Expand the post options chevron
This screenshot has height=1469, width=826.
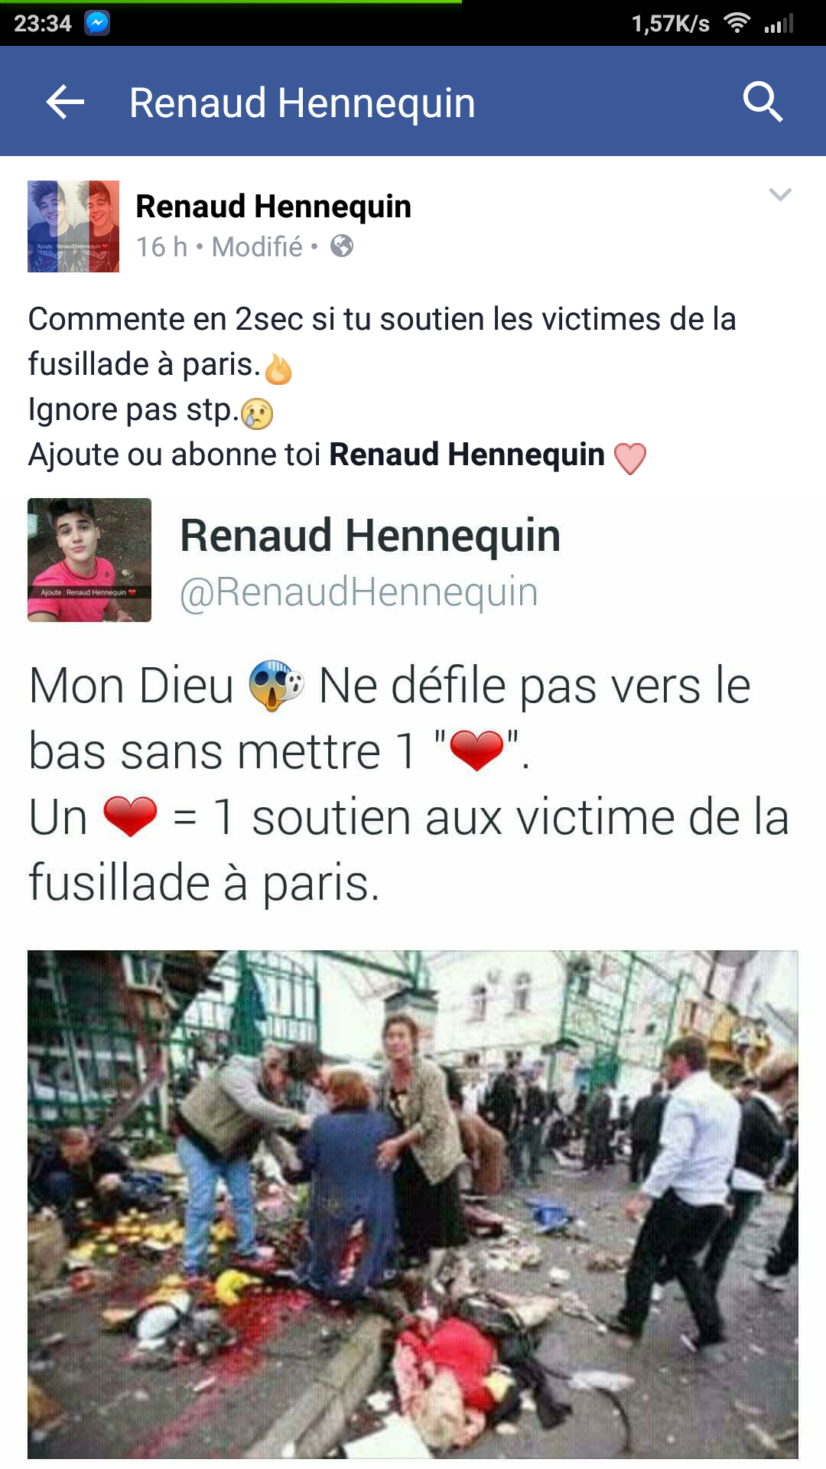tap(779, 194)
